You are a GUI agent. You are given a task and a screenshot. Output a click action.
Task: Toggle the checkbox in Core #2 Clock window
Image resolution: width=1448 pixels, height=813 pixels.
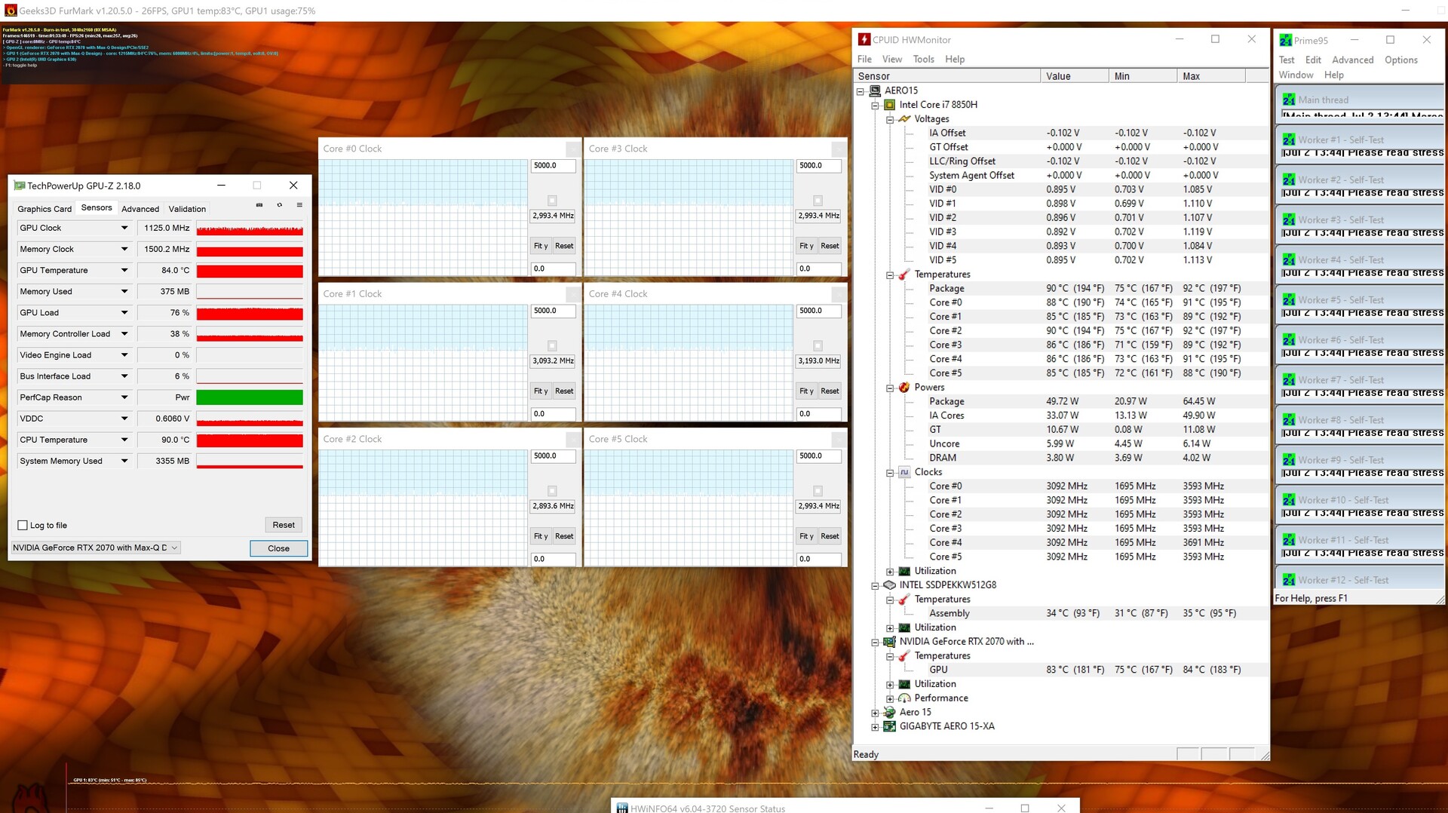(552, 491)
